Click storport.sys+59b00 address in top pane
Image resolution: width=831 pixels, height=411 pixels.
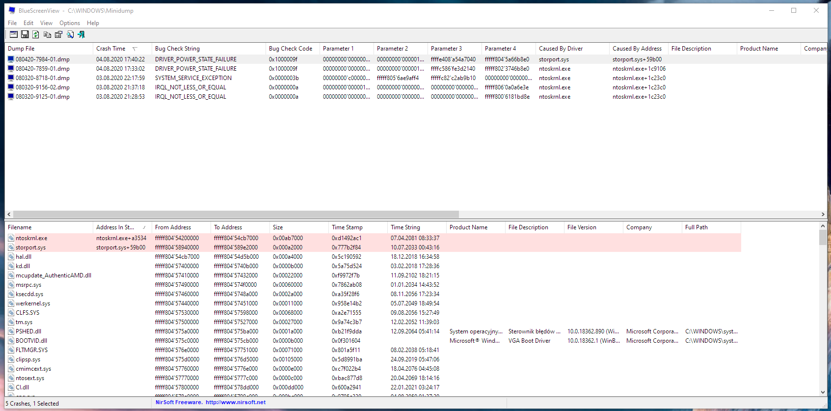[x=637, y=59]
